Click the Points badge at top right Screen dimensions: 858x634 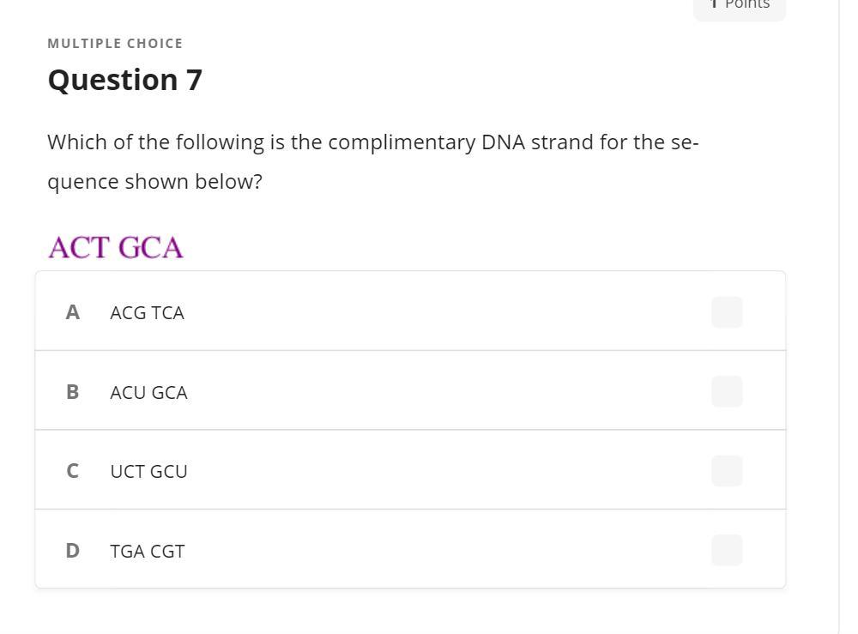pyautogui.click(x=740, y=5)
